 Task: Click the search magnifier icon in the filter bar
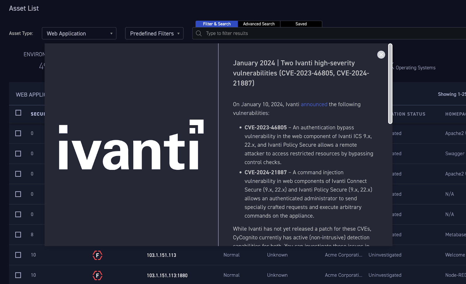click(198, 33)
